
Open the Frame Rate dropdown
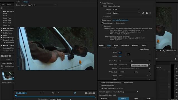[133, 61]
